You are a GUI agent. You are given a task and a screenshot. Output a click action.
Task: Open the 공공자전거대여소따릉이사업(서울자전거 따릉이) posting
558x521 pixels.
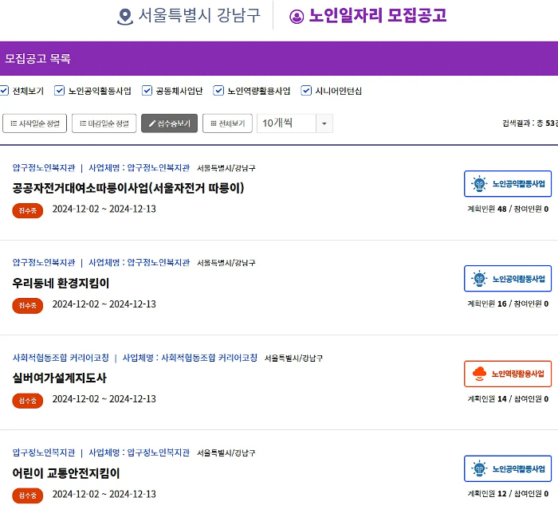pos(128,188)
